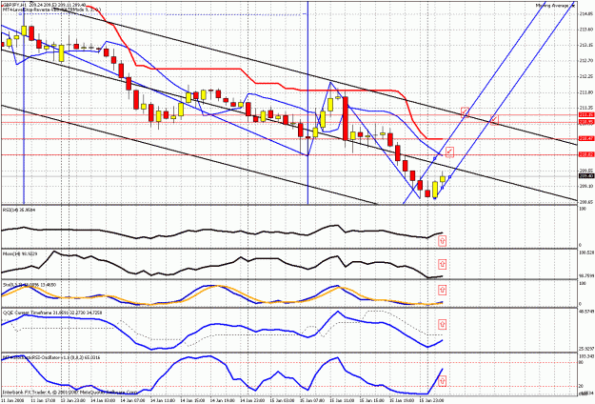Click the StochasticRSI-Oscillator indicator label

(x=51, y=357)
